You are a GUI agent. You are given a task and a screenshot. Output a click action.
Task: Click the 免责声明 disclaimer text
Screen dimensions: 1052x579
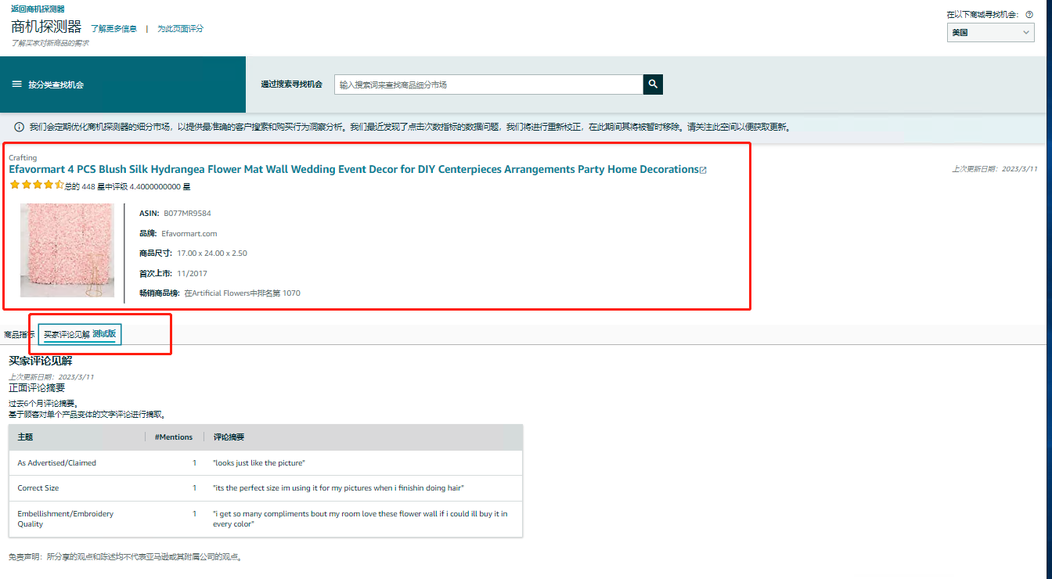pos(125,558)
